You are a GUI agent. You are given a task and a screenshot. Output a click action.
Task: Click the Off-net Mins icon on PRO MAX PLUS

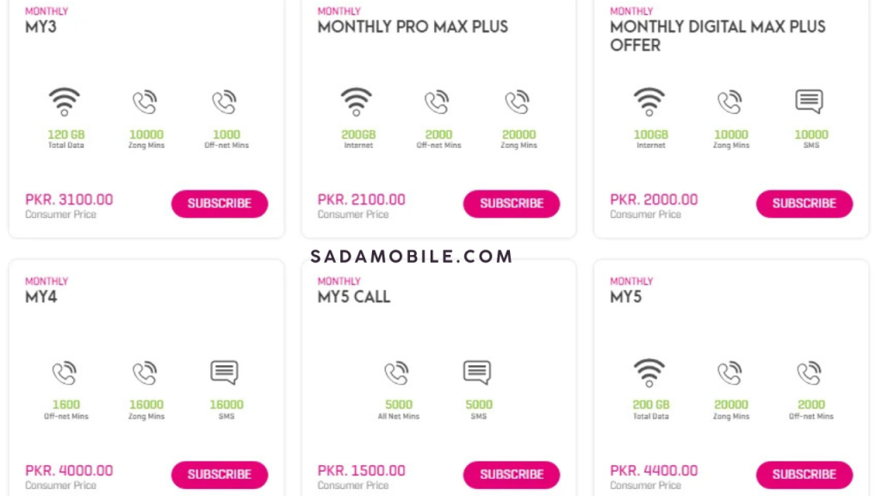[x=438, y=101]
